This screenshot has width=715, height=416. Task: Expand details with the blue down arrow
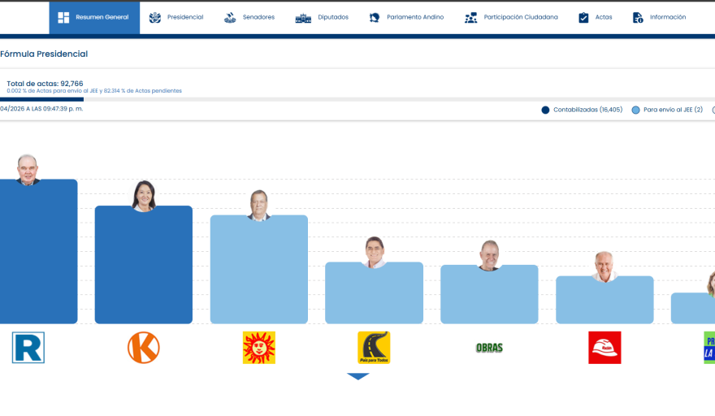coord(358,376)
